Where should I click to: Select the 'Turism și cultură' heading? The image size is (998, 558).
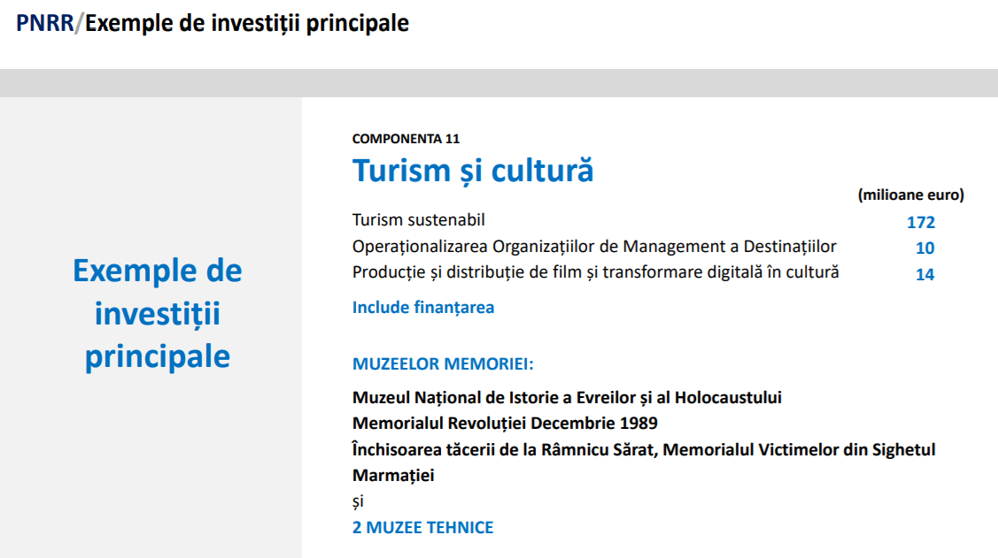(x=473, y=171)
